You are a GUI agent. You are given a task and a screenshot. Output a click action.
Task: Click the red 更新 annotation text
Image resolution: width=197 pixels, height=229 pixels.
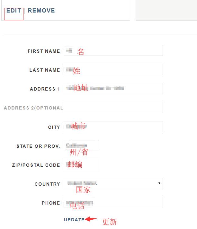click(x=110, y=222)
